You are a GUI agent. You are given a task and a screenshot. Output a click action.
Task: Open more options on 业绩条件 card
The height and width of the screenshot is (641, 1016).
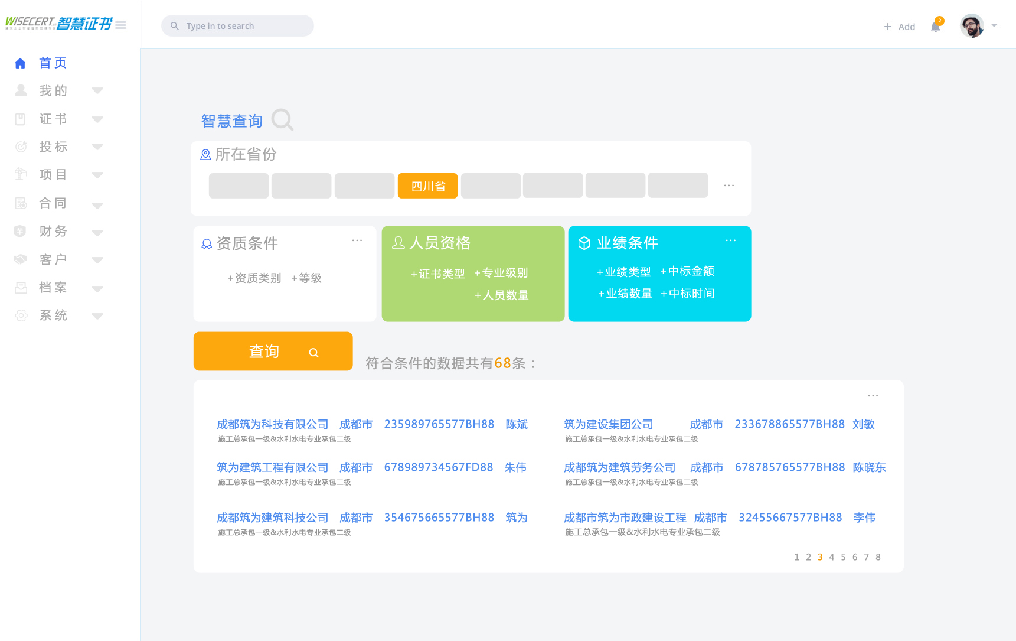tap(731, 240)
